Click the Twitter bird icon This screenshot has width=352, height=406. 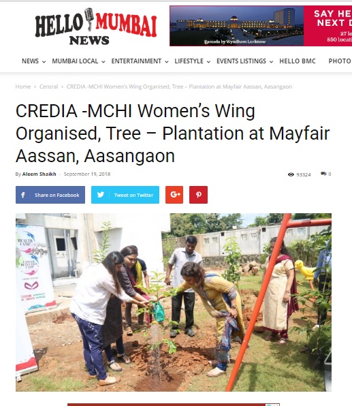point(101,195)
